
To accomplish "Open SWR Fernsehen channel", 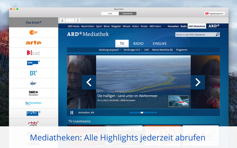I will point(33,93).
